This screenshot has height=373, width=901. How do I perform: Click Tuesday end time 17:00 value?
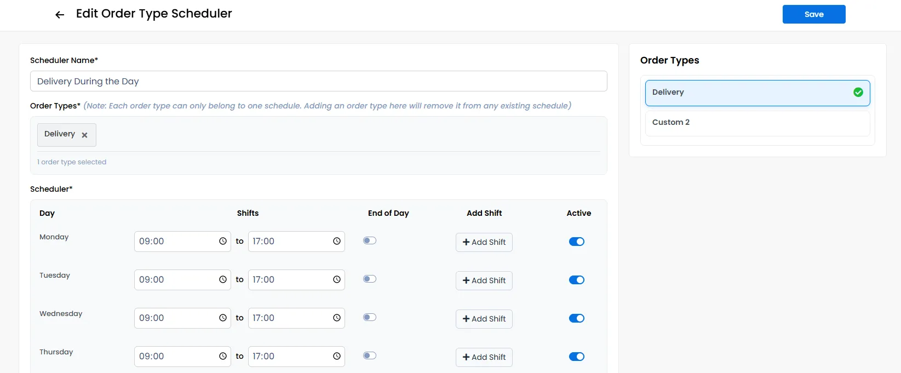pos(263,279)
